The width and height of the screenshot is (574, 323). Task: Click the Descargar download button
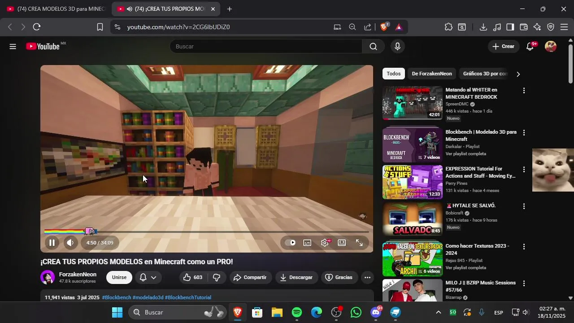coord(296,277)
